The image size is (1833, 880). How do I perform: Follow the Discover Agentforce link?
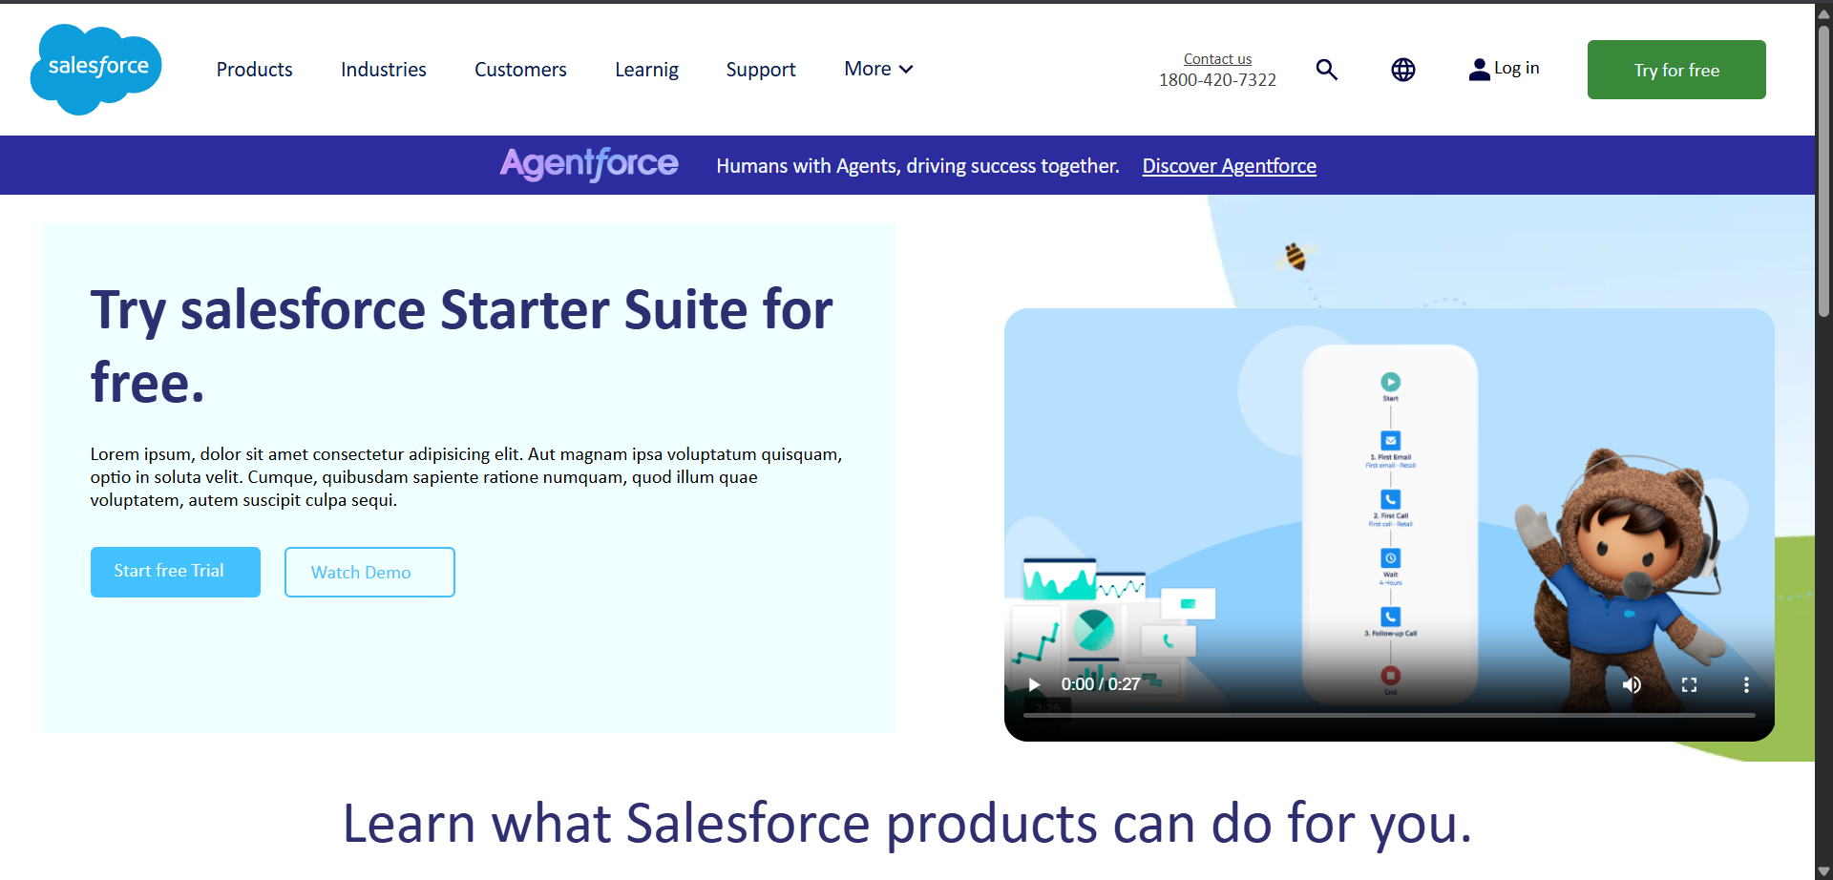click(1229, 166)
